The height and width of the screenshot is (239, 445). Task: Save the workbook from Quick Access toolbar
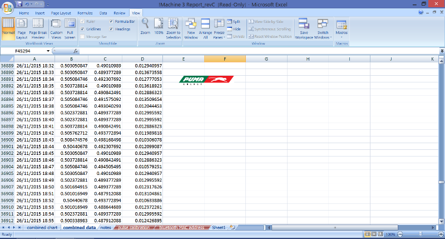19,4
